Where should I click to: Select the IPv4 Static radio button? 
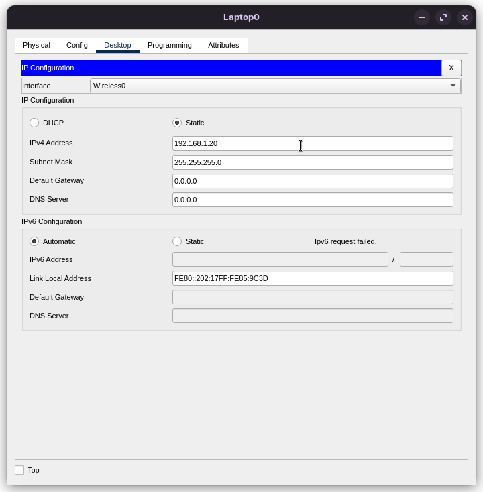(177, 123)
